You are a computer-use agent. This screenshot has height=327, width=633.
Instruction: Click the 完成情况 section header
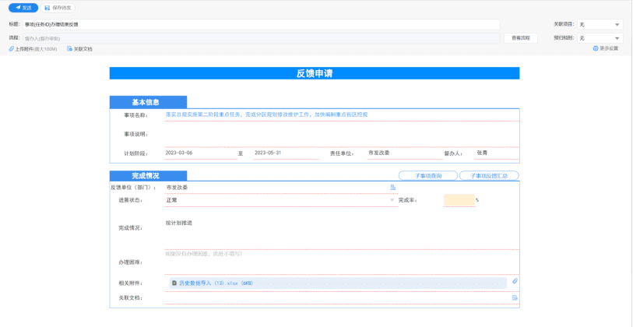[x=148, y=176]
